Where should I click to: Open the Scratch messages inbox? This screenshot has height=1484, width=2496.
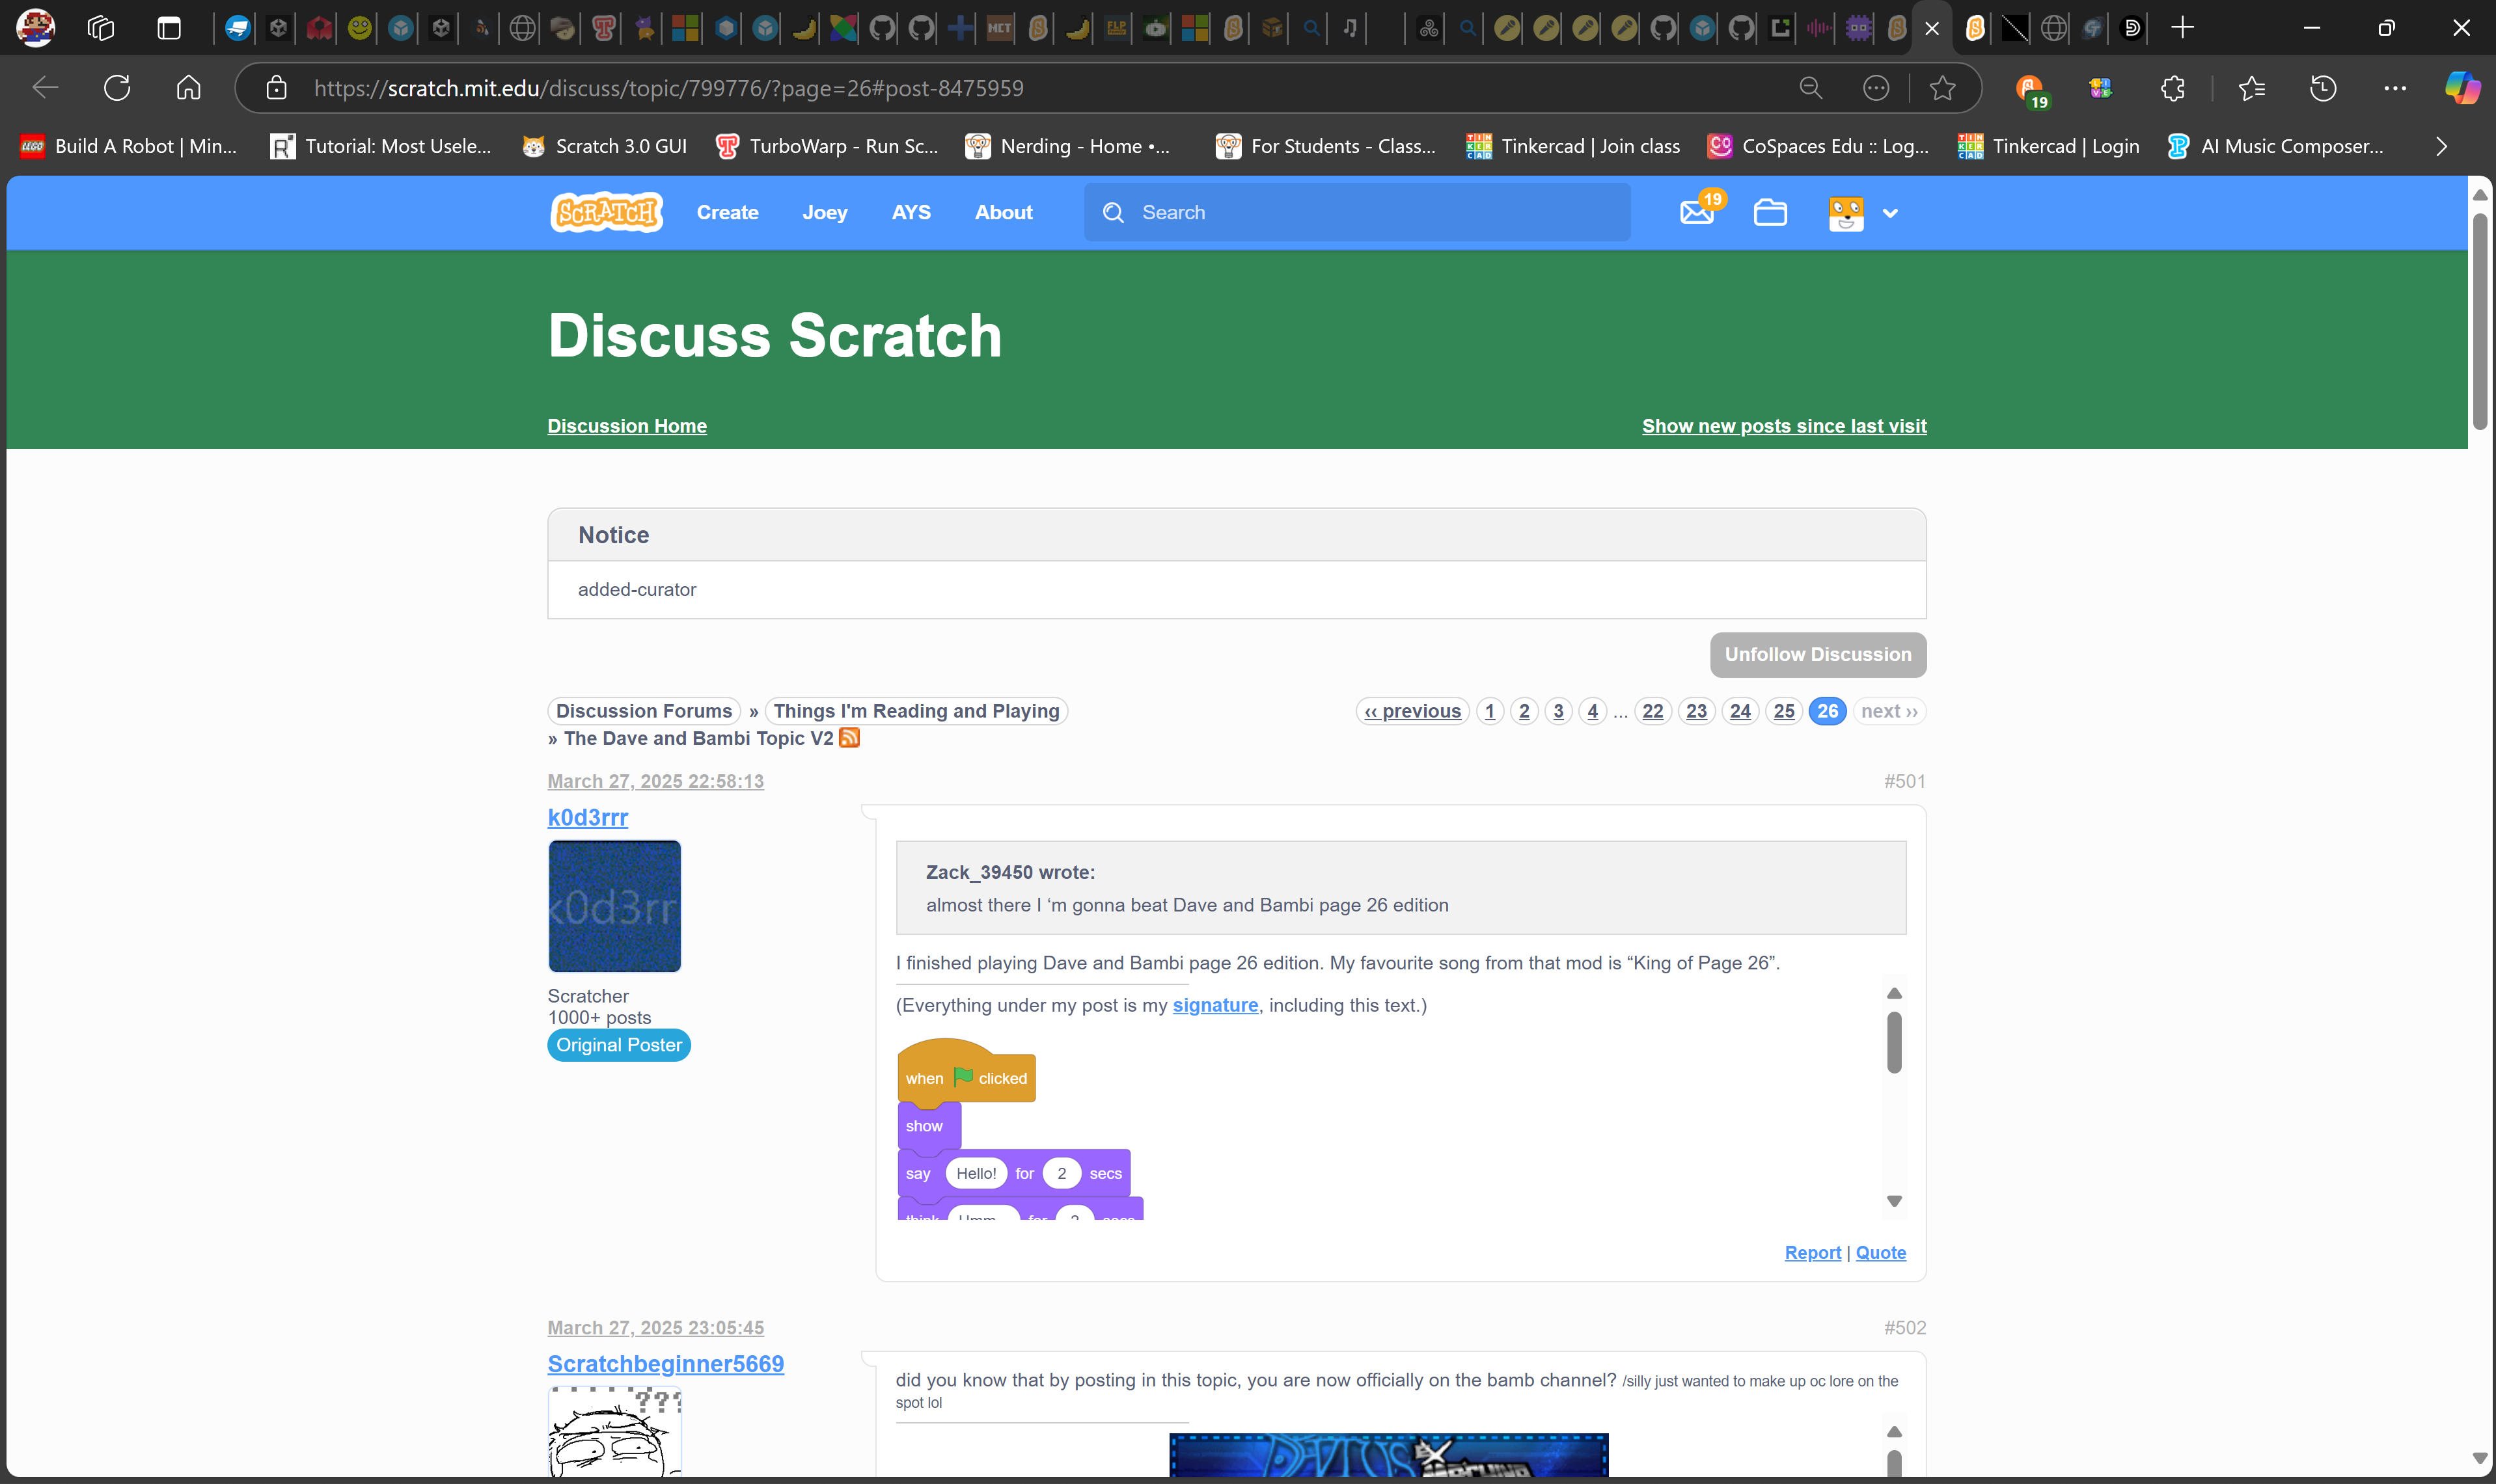1697,213
